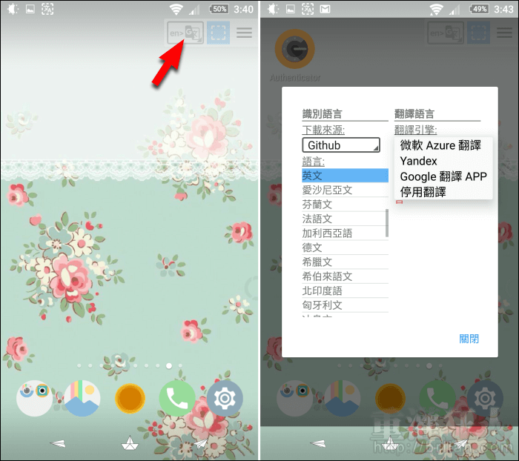
Task: Open the orange circle app in left dock
Action: click(130, 399)
